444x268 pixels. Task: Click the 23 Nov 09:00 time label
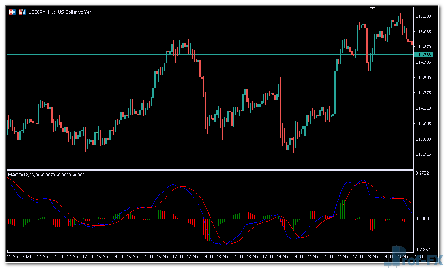pyautogui.click(x=381, y=257)
